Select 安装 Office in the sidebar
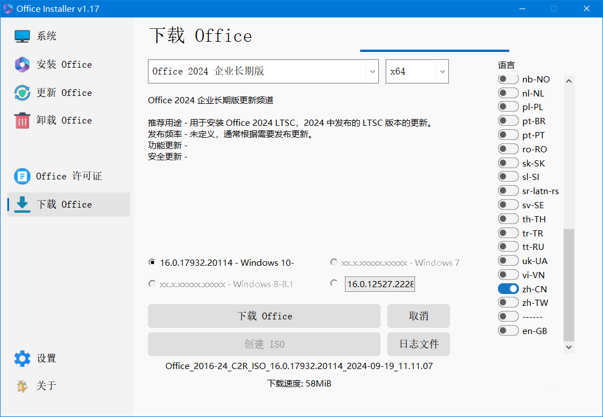This screenshot has height=417, width=603. click(59, 64)
